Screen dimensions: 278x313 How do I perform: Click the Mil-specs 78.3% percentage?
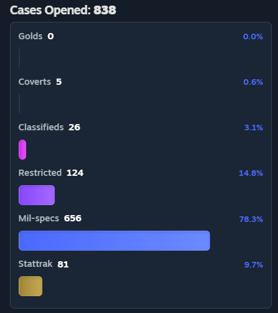[x=251, y=219]
